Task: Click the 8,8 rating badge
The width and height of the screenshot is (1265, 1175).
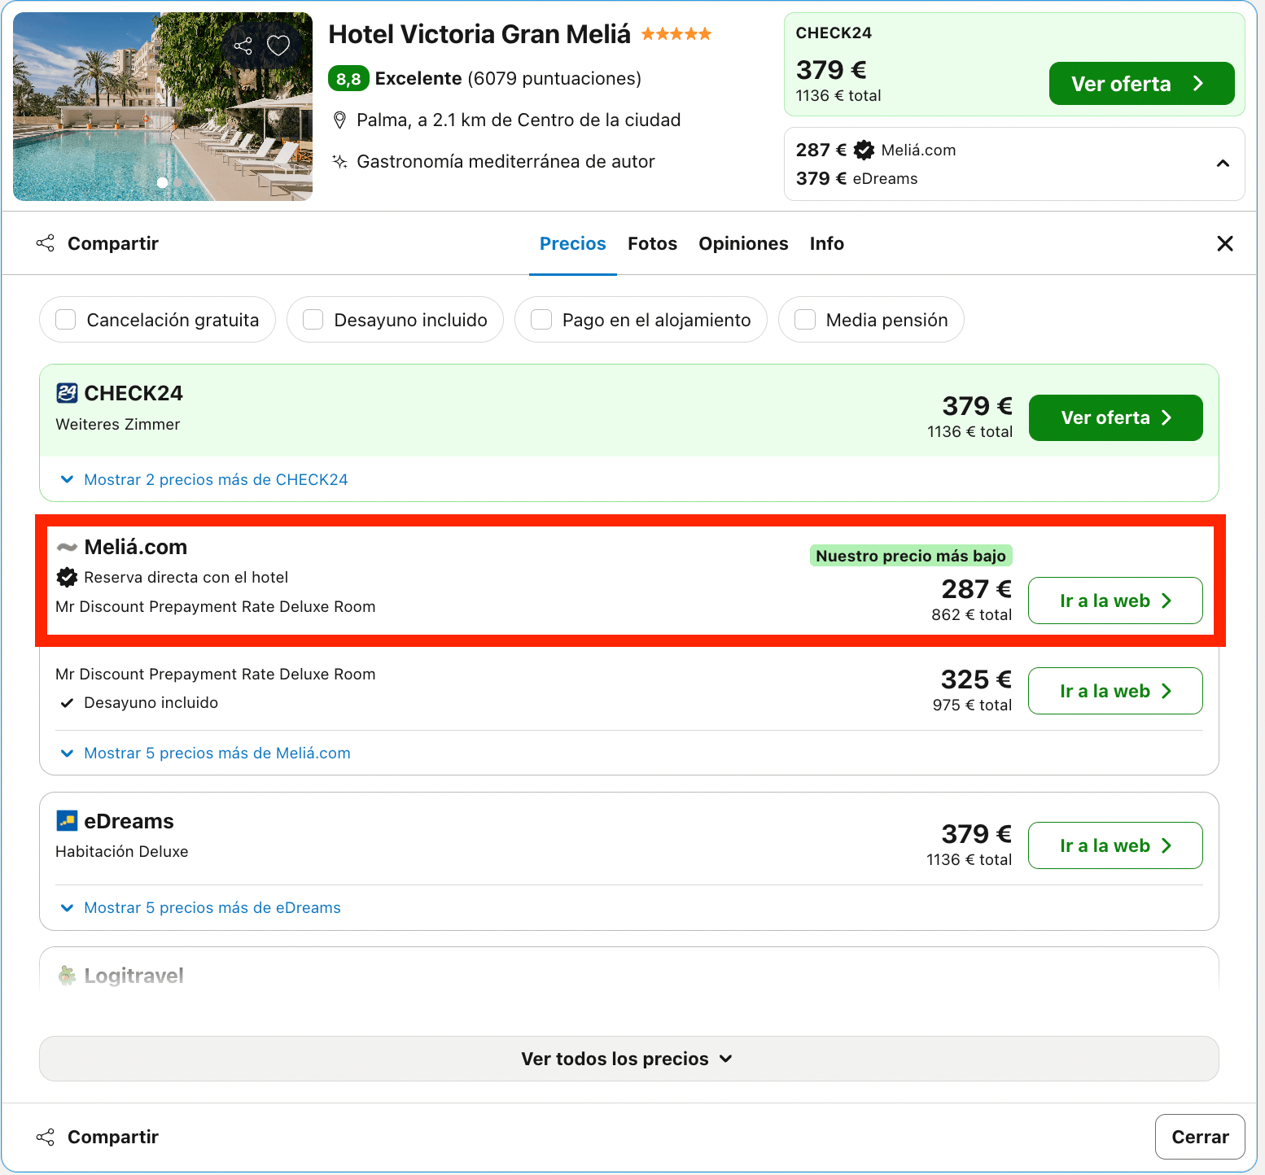Action: tap(348, 78)
